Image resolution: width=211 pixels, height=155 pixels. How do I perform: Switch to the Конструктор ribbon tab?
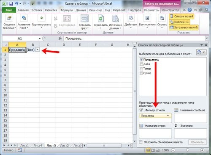[170, 10]
